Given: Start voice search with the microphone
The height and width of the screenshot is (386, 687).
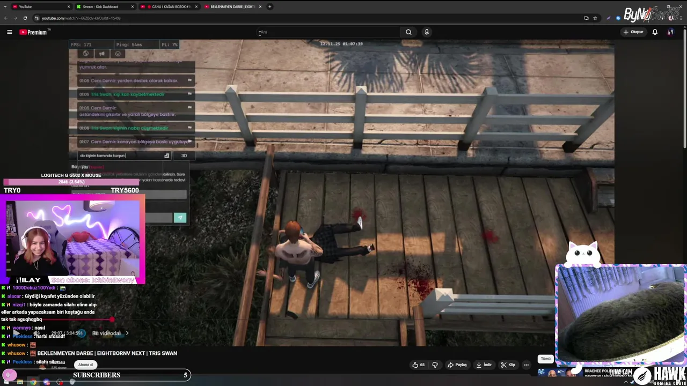Looking at the screenshot, I should click(427, 32).
